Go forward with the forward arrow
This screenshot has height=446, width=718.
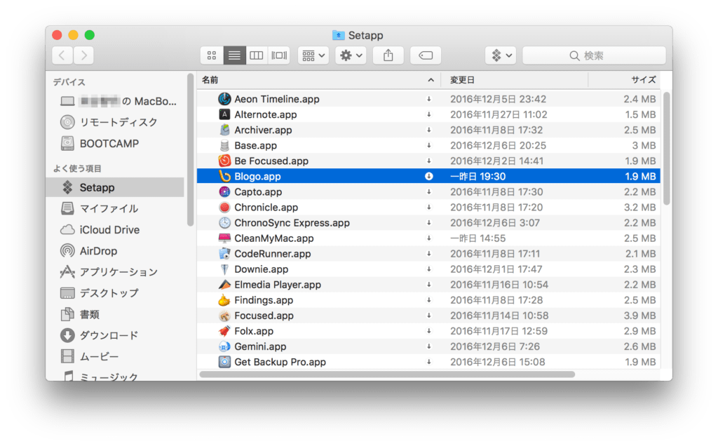pyautogui.click(x=84, y=55)
